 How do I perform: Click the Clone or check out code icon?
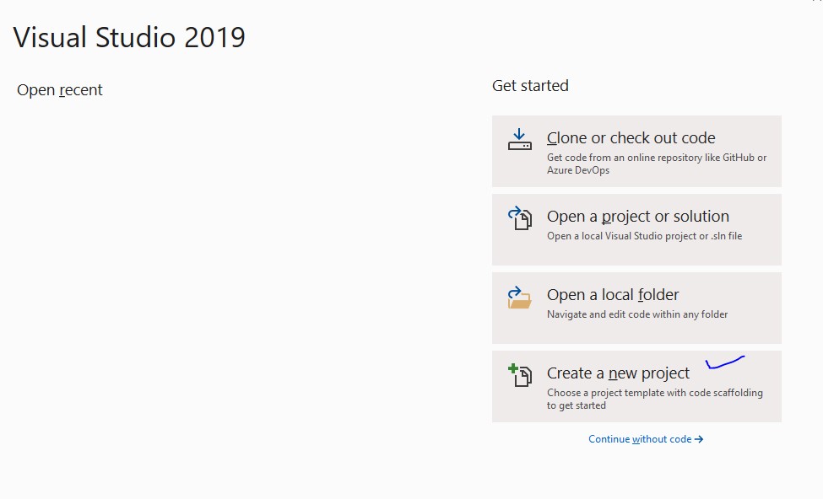pos(519,140)
